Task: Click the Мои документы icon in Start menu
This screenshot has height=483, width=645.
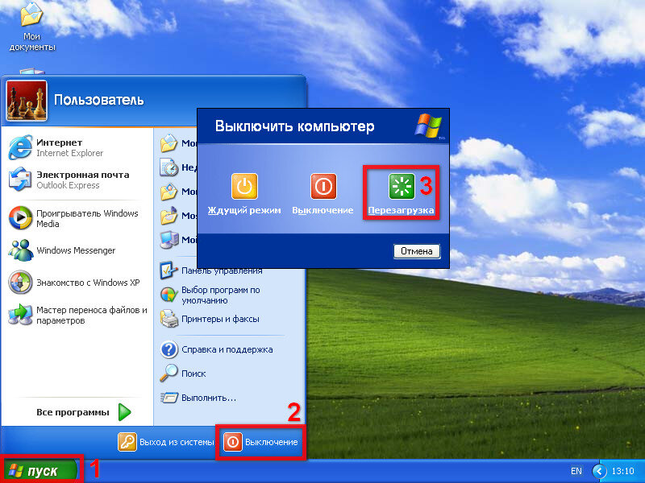Action: click(169, 143)
